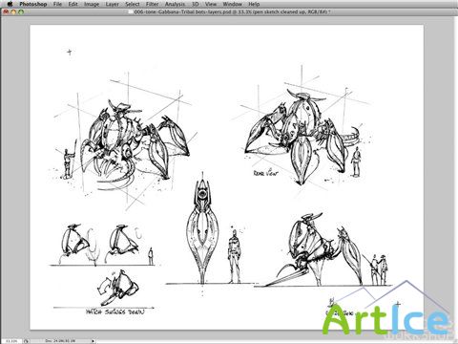458x344 pixels.
Task: Open the Filter menu
Action: tap(153, 4)
